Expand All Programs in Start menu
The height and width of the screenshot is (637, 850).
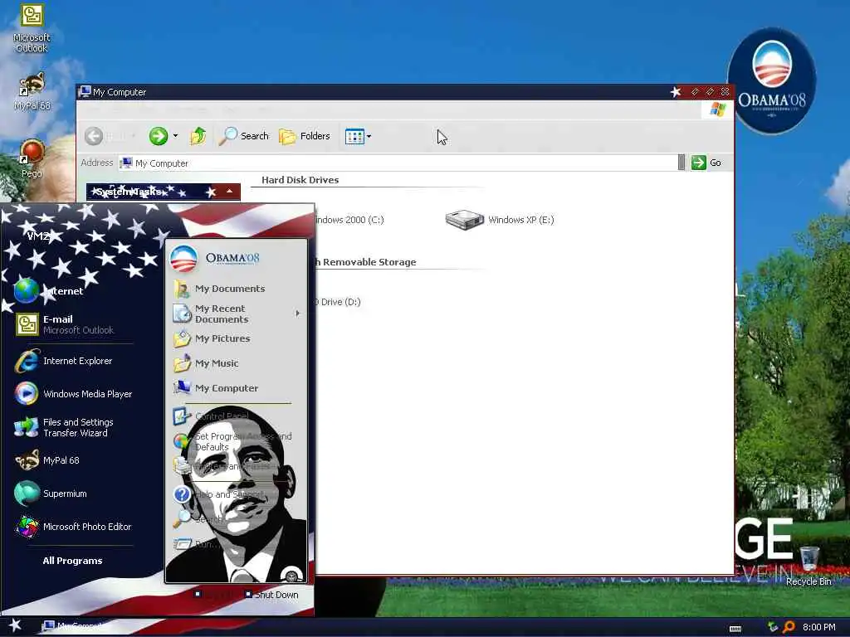pyautogui.click(x=73, y=561)
